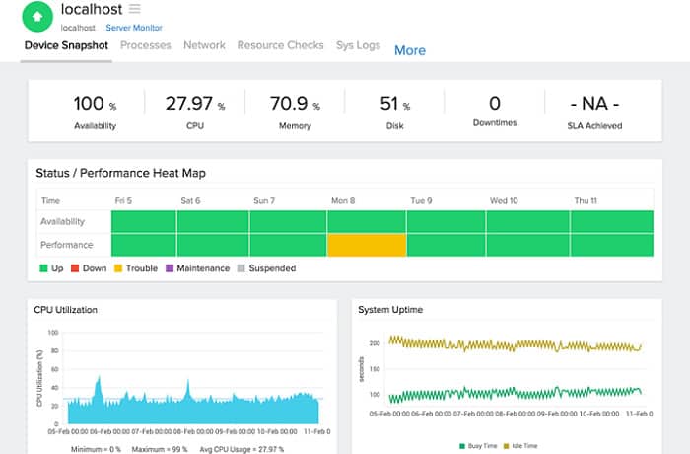Screen dimensions: 690x454
Task: Click the 70.9 % Memory metric
Action: tap(295, 112)
